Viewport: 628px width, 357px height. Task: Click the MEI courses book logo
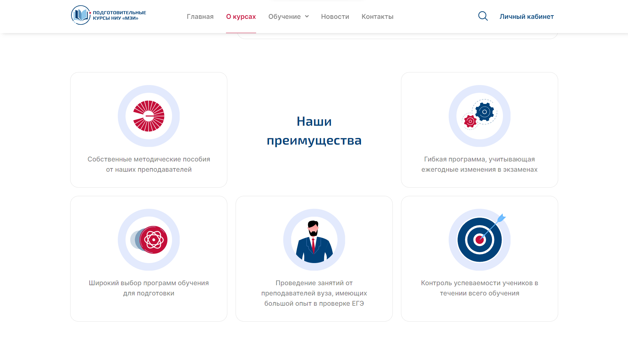pyautogui.click(x=81, y=15)
